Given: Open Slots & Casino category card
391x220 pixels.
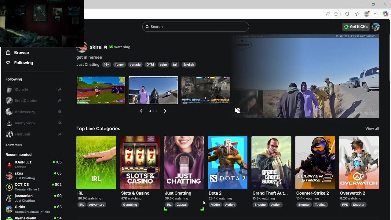Looking at the screenshot, I should coord(140,163).
